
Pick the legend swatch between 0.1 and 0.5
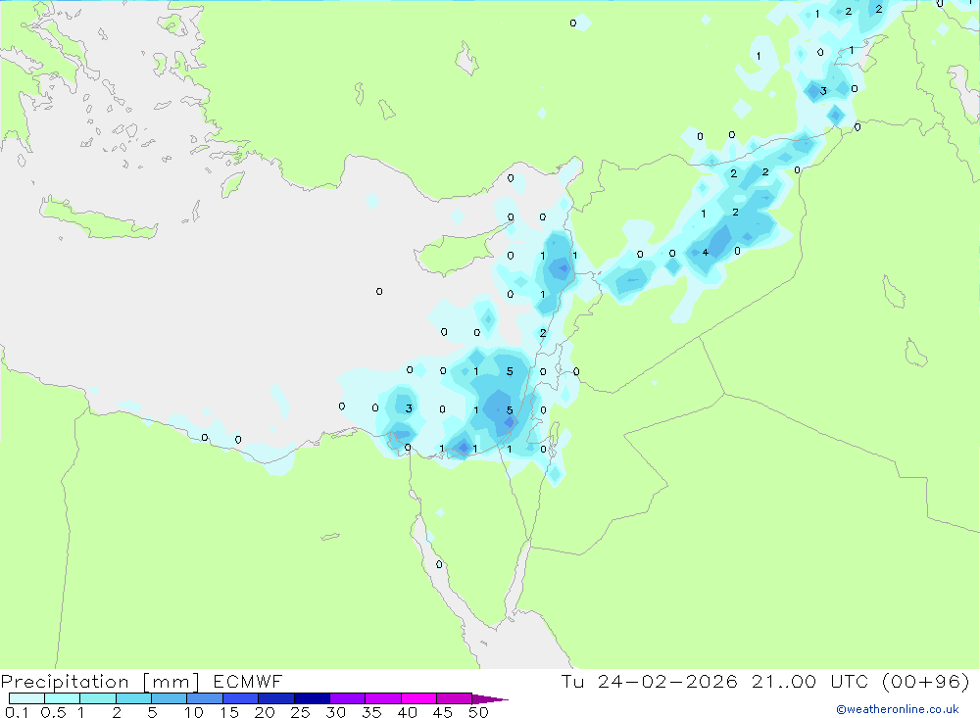(x=26, y=698)
